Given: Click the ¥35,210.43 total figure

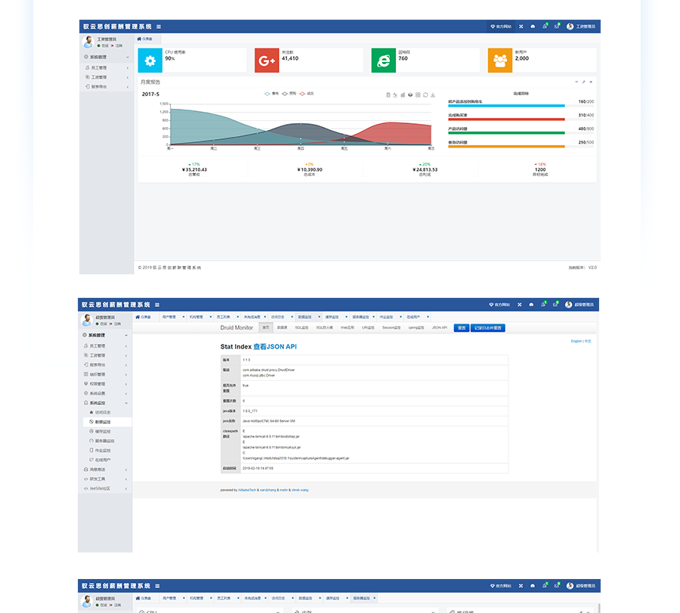Looking at the screenshot, I should pyautogui.click(x=194, y=169).
